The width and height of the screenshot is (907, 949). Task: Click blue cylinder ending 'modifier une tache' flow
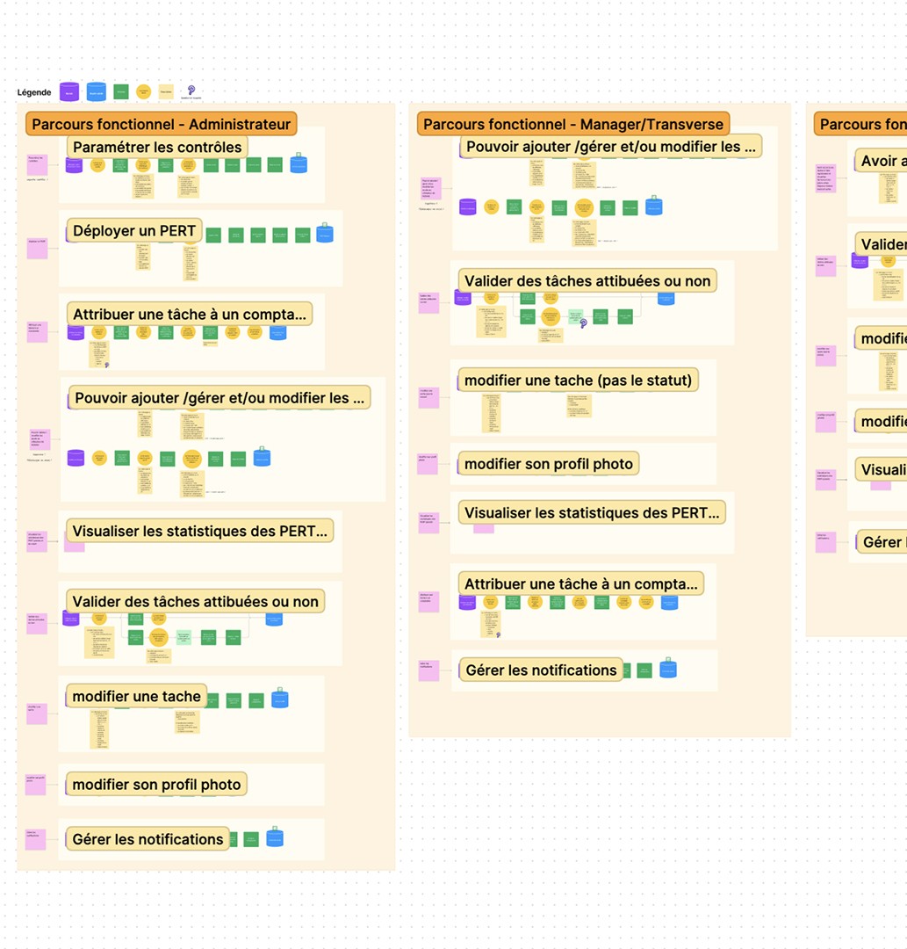[x=279, y=699]
